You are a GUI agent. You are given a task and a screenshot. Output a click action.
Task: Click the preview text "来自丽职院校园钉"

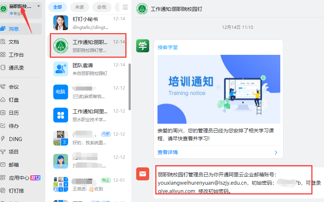click(x=90, y=74)
